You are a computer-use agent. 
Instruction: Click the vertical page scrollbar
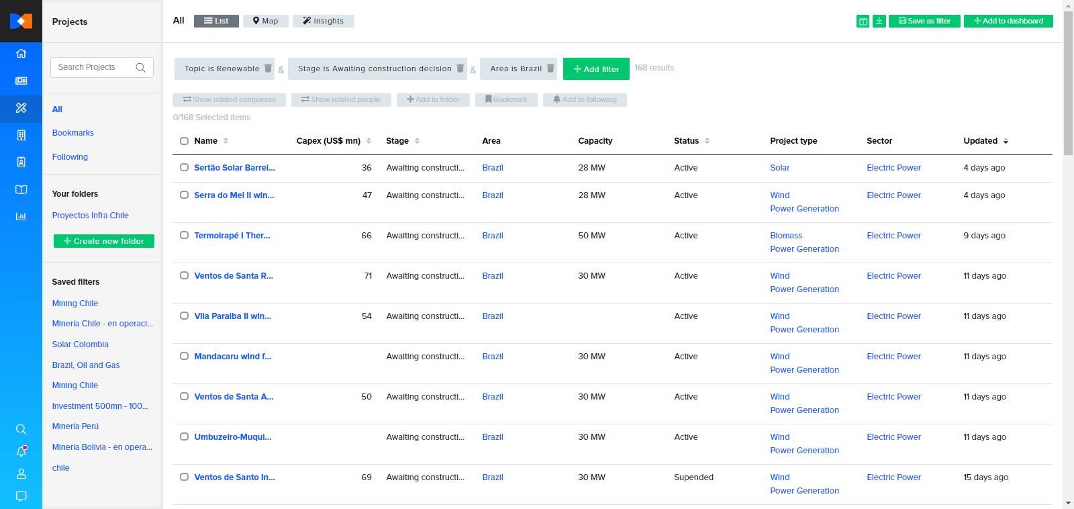1068,83
